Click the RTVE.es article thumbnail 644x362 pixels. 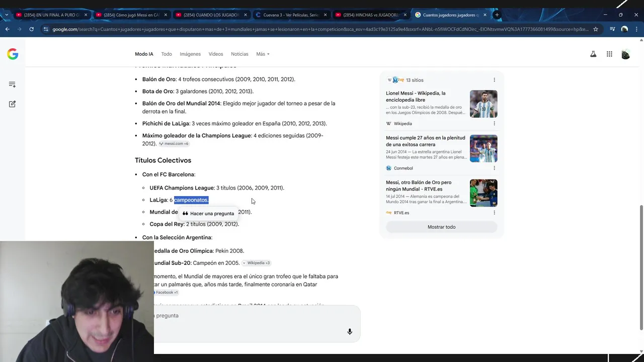click(484, 193)
